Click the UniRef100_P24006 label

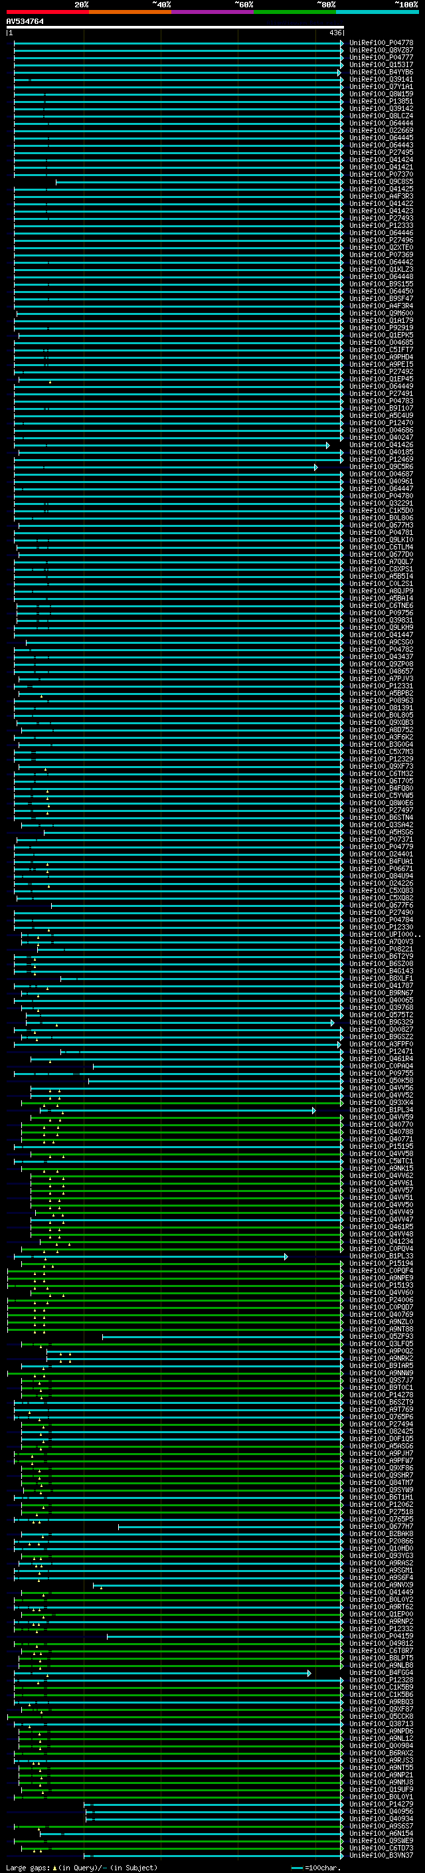(x=381, y=1300)
